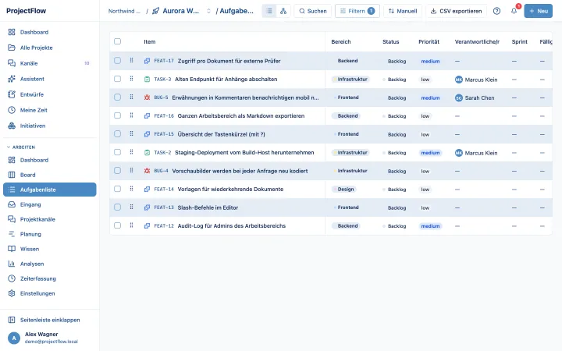The width and height of the screenshot is (562, 351).
Task: Open priority low cell for FEAT-16
Action: [425, 116]
